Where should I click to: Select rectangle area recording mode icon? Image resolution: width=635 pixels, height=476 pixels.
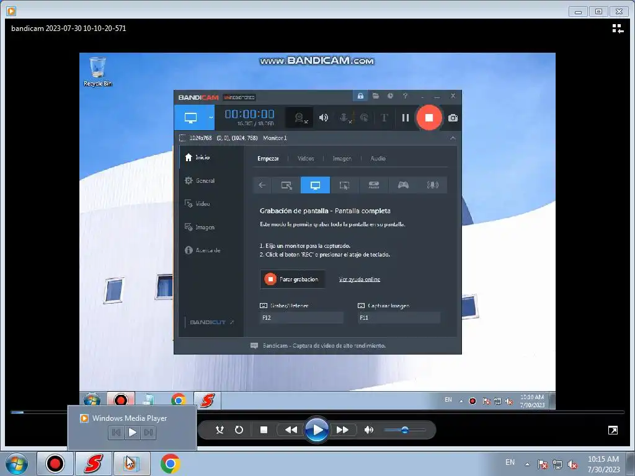[286, 185]
